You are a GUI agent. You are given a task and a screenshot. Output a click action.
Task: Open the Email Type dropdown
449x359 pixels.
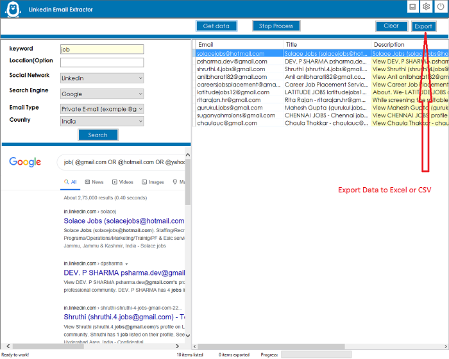[102, 109]
